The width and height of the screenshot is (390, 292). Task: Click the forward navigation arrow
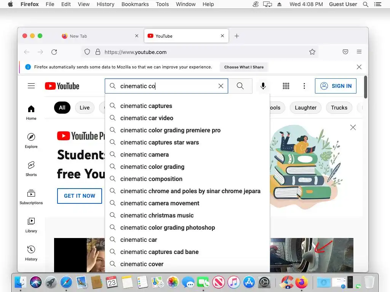coord(40,52)
